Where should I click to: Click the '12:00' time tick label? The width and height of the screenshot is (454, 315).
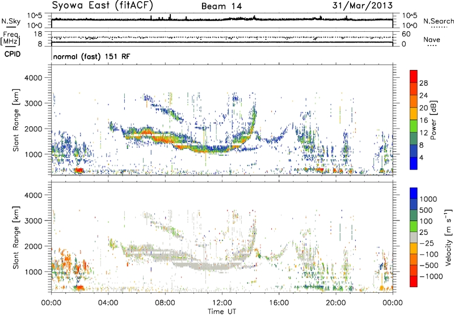tap(222, 303)
